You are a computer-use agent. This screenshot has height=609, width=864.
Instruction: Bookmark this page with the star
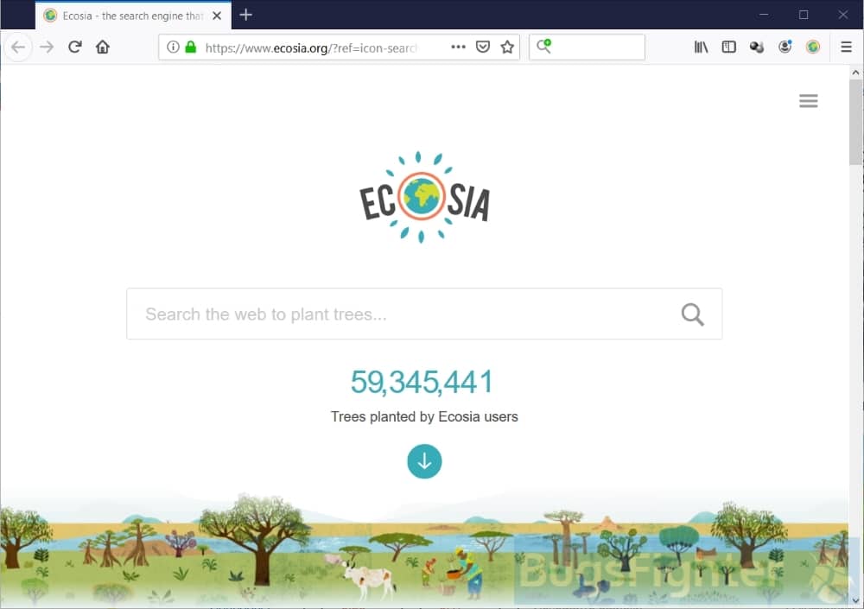(x=507, y=48)
